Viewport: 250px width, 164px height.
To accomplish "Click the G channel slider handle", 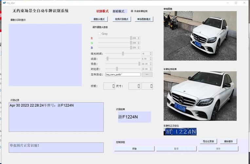I will point(131,43).
